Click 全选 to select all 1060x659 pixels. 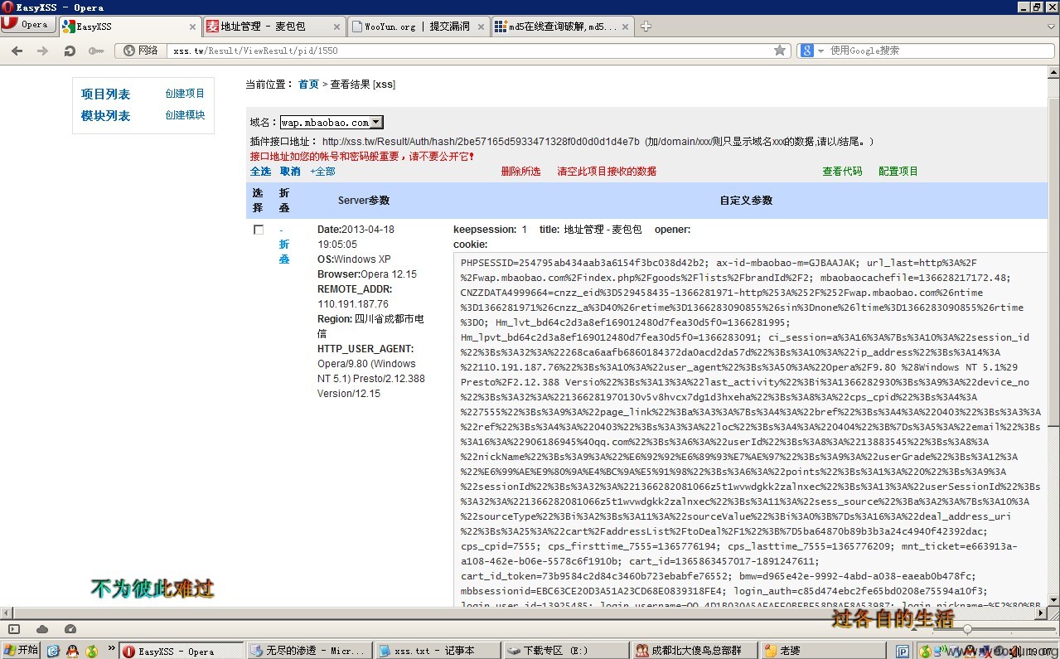260,172
